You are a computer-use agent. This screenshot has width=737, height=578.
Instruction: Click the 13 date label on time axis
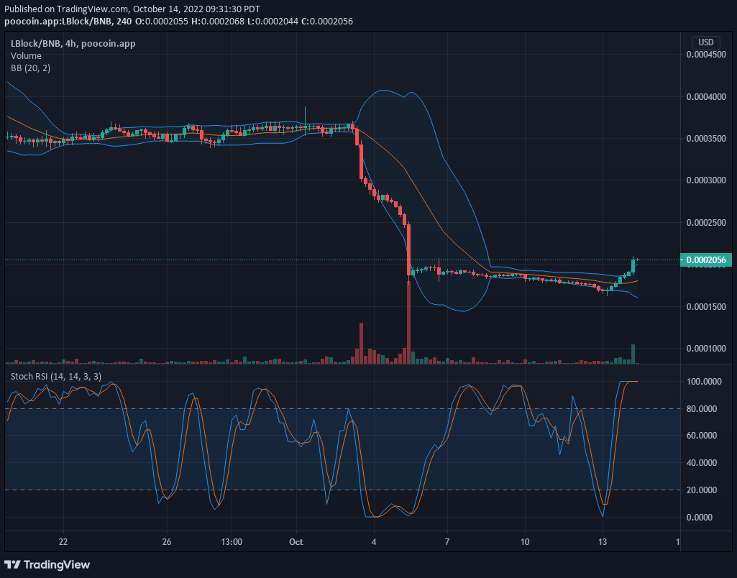603,542
